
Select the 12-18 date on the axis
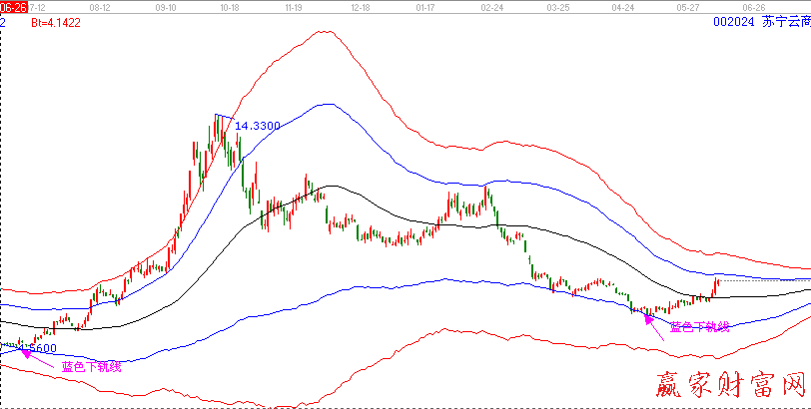pos(360,6)
